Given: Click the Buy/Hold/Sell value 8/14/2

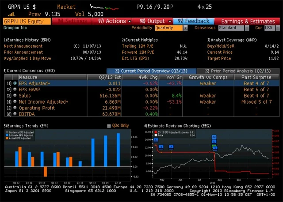Looking at the screenshot, I should pos(272,46).
